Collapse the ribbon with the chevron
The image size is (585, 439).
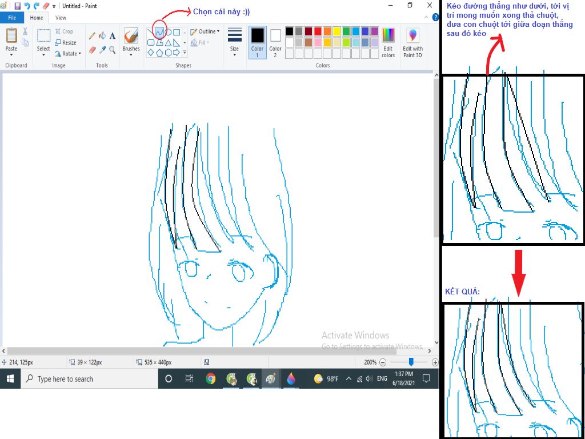tap(426, 18)
